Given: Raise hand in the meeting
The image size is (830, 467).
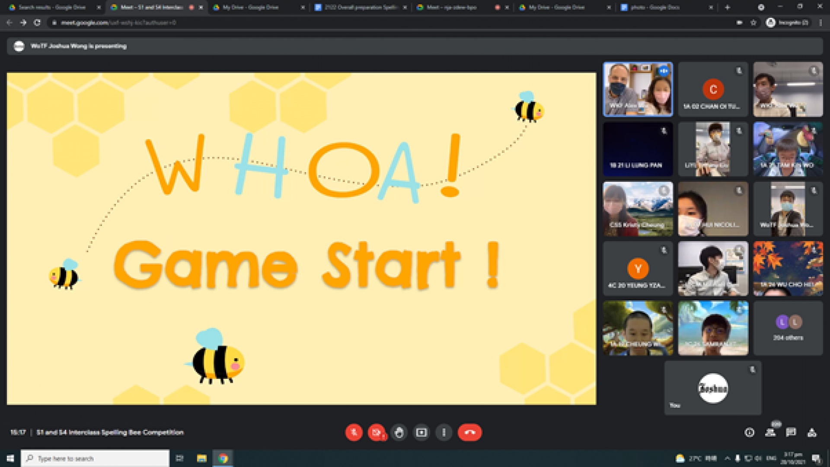Looking at the screenshot, I should [399, 432].
